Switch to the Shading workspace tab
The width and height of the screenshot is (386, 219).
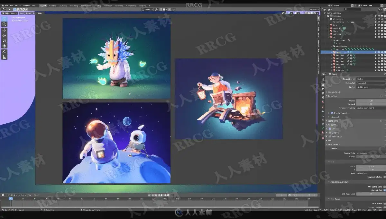(97, 5)
